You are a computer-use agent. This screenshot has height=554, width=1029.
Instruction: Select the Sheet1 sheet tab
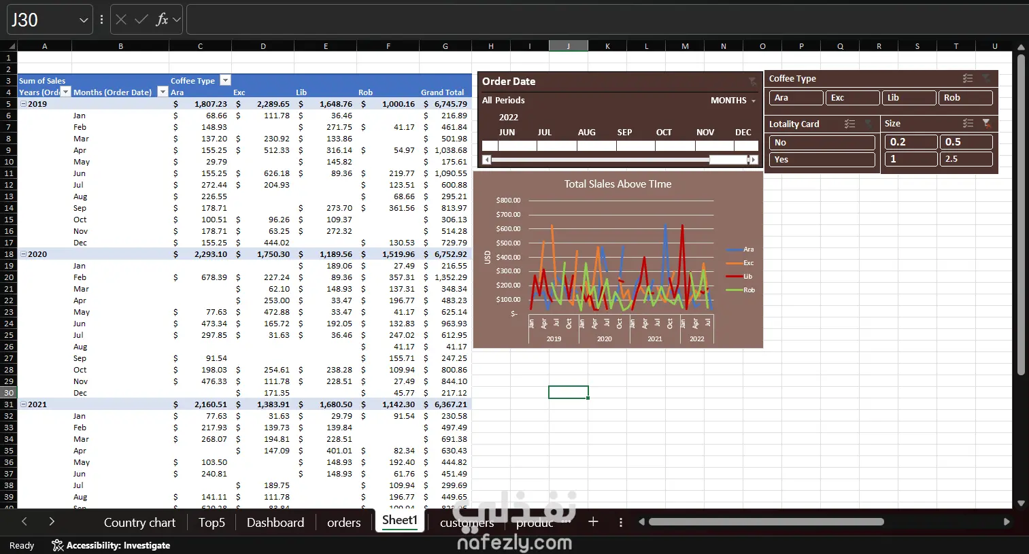point(400,520)
